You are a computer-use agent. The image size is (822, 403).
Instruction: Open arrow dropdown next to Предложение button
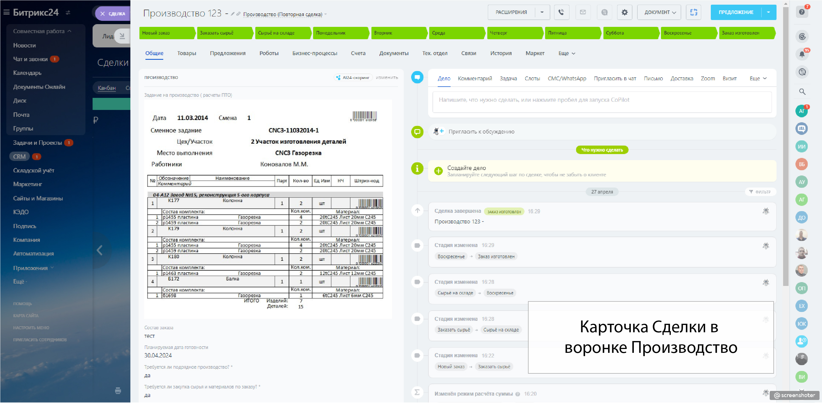(x=768, y=12)
